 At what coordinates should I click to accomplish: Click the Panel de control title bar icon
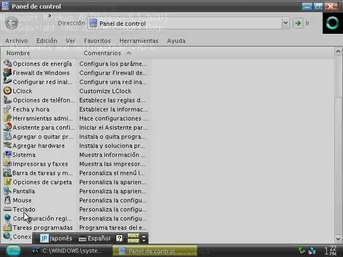(x=5, y=6)
